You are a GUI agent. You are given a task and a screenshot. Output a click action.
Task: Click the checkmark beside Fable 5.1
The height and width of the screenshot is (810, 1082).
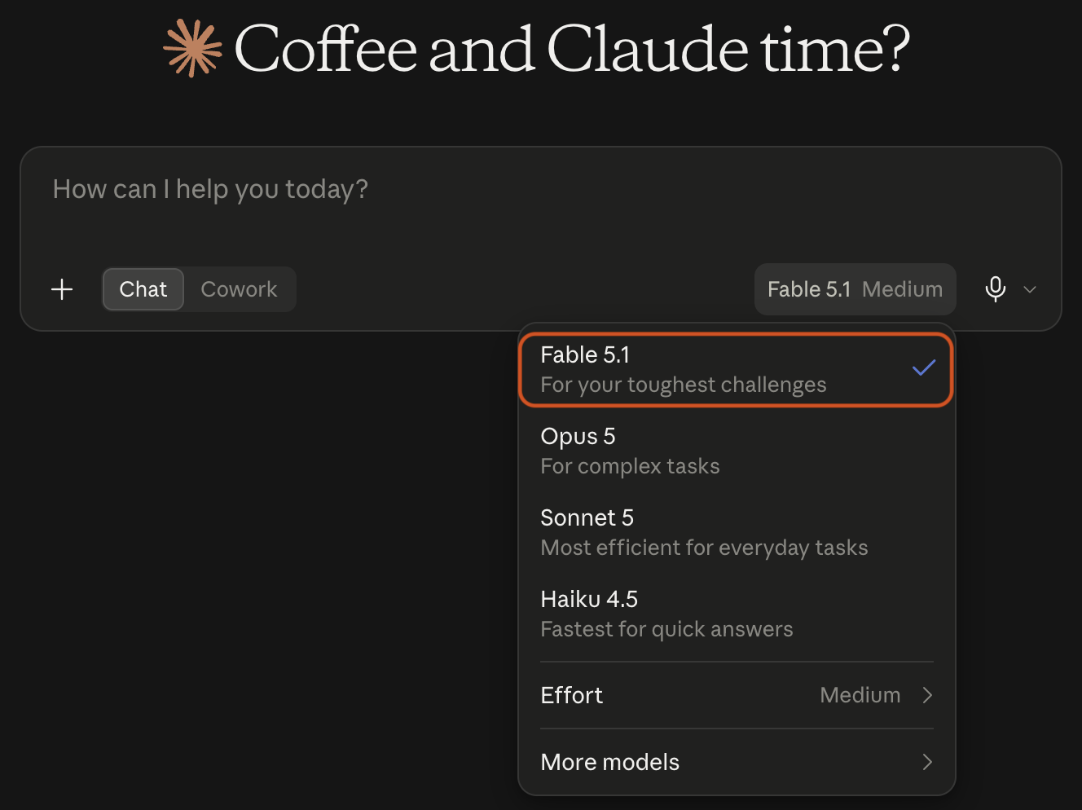[923, 368]
